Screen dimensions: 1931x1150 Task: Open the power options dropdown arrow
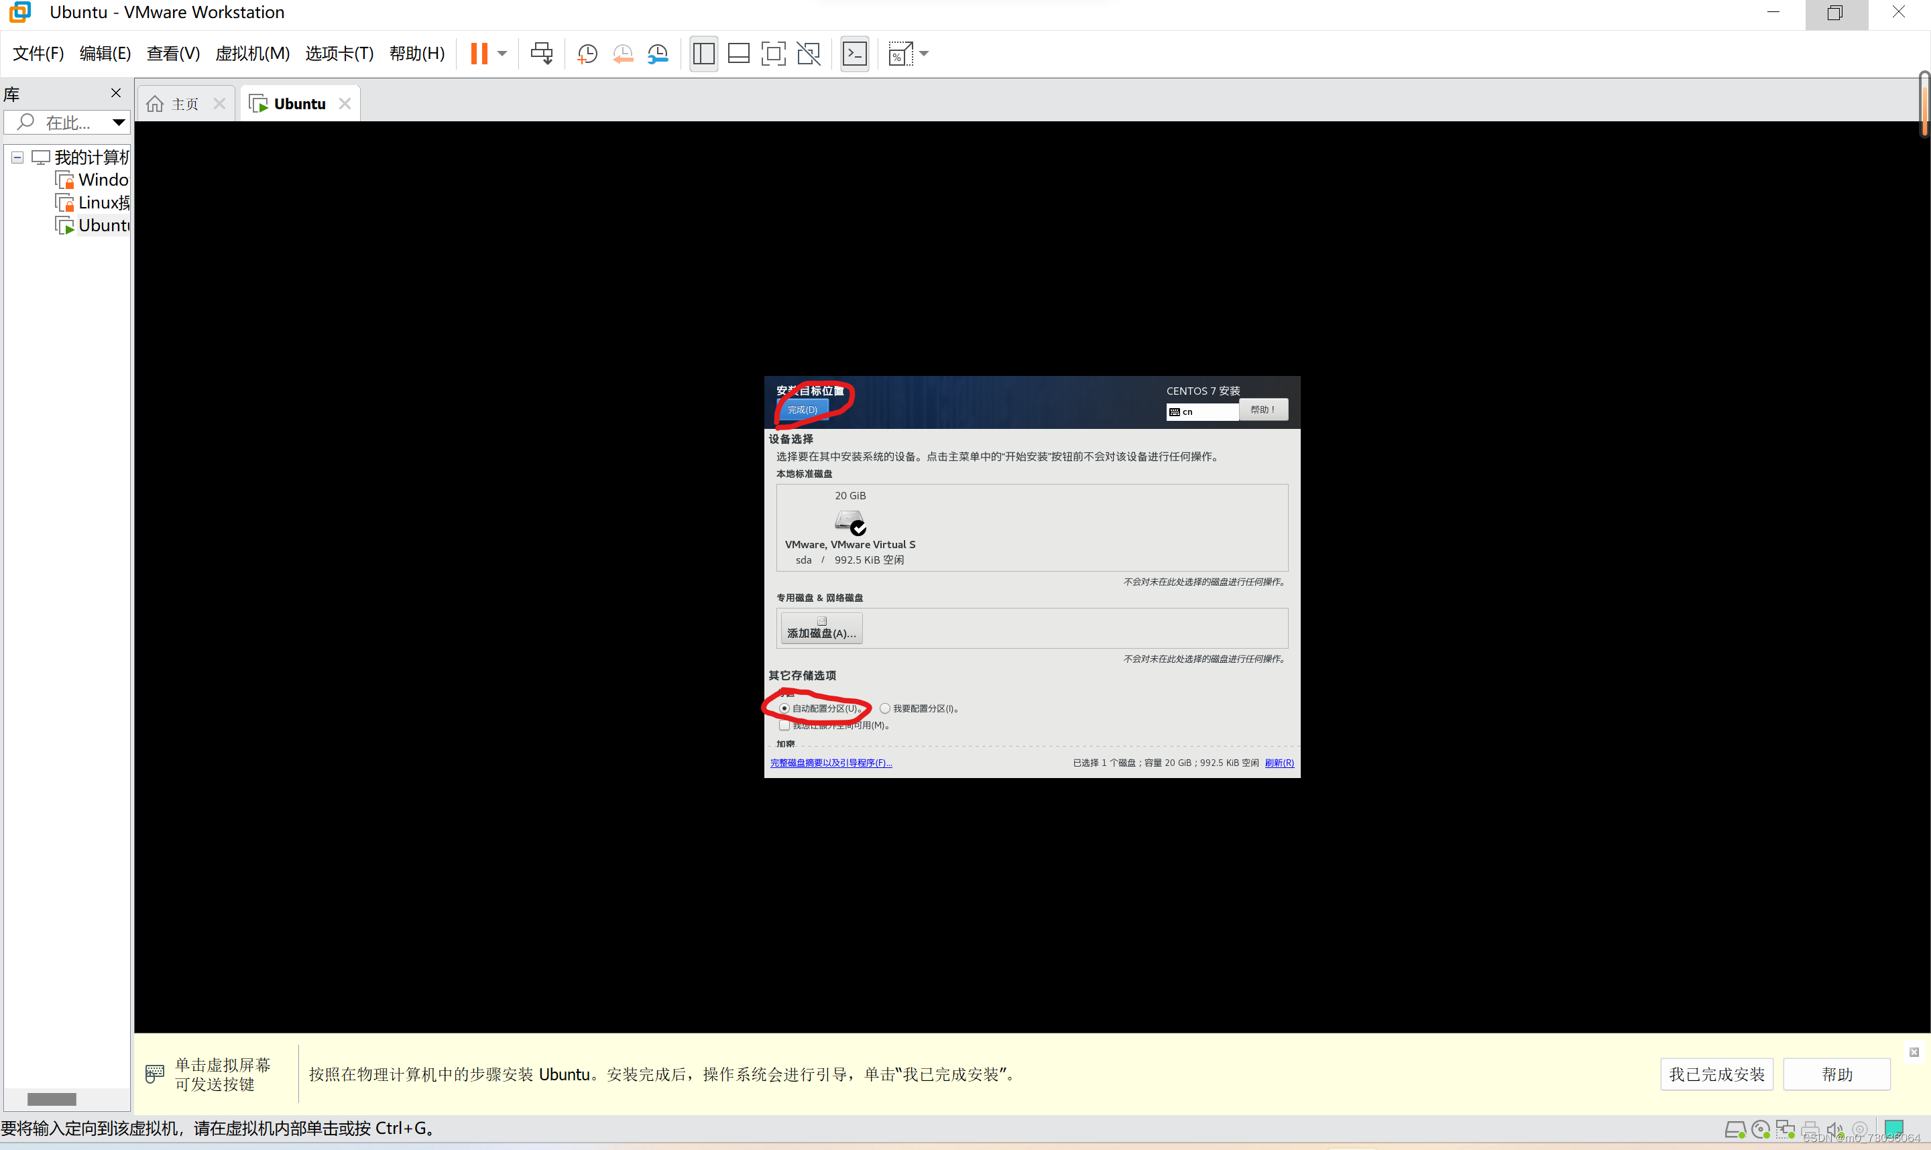point(502,54)
